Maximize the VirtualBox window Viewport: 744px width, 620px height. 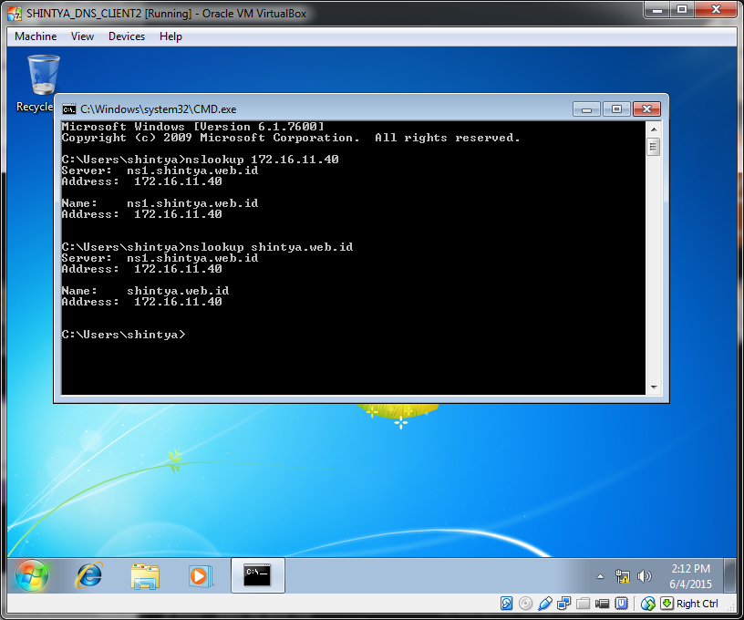pyautogui.click(x=682, y=9)
